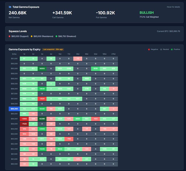This screenshot has height=171, width=186.
Task: Click the '$85,000 (Resistance)' label
Action: [x=43, y=36]
